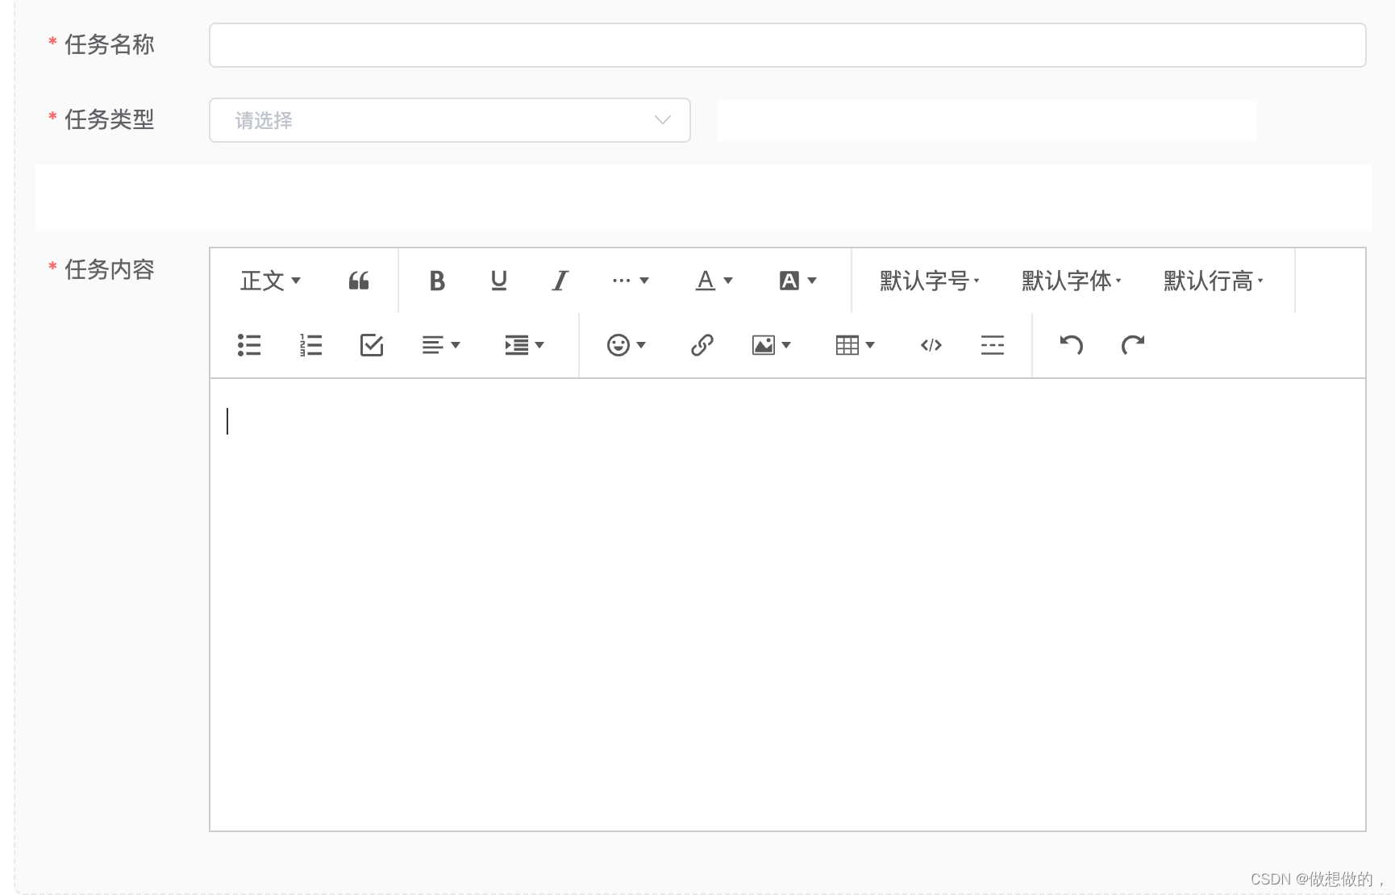This screenshot has height=895, width=1395.
Task: Open the 默认字体 font family dropdown
Action: tap(1071, 281)
